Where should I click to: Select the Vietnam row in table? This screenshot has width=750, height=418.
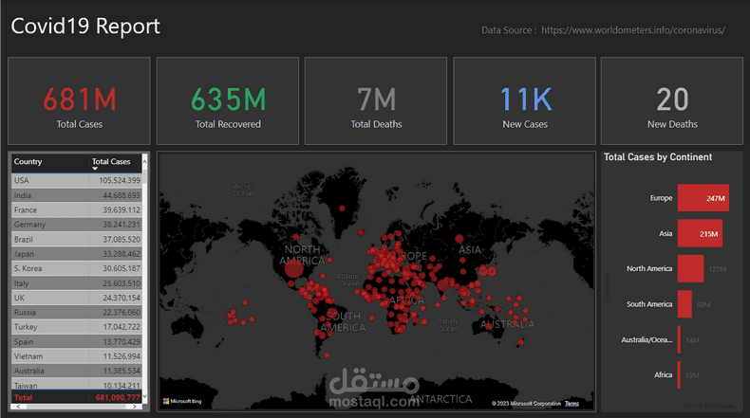(x=77, y=356)
